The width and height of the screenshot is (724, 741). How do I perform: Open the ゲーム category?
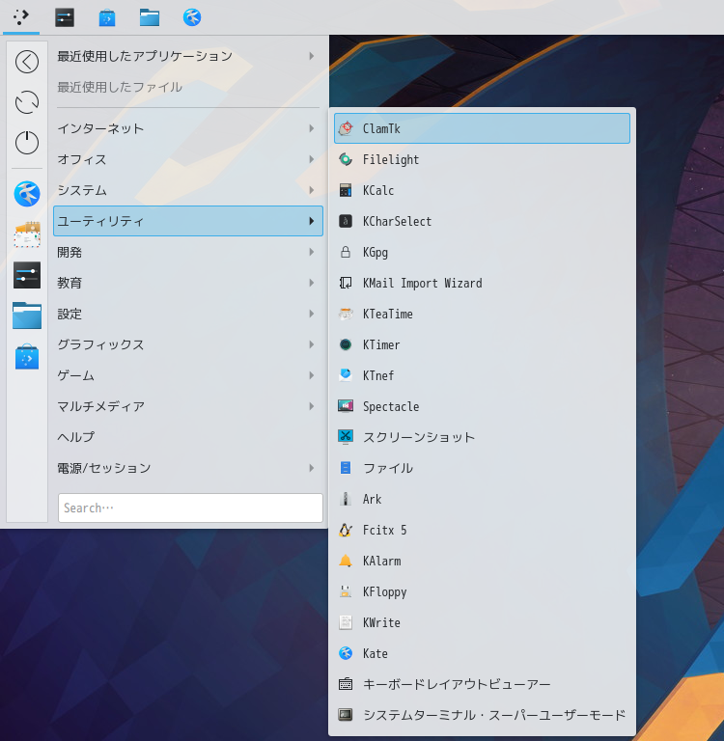click(188, 375)
